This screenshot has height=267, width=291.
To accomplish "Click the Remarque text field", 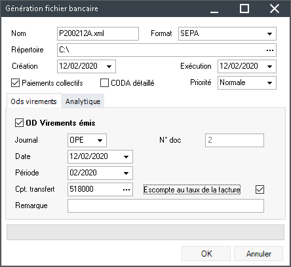I will pos(166,205).
